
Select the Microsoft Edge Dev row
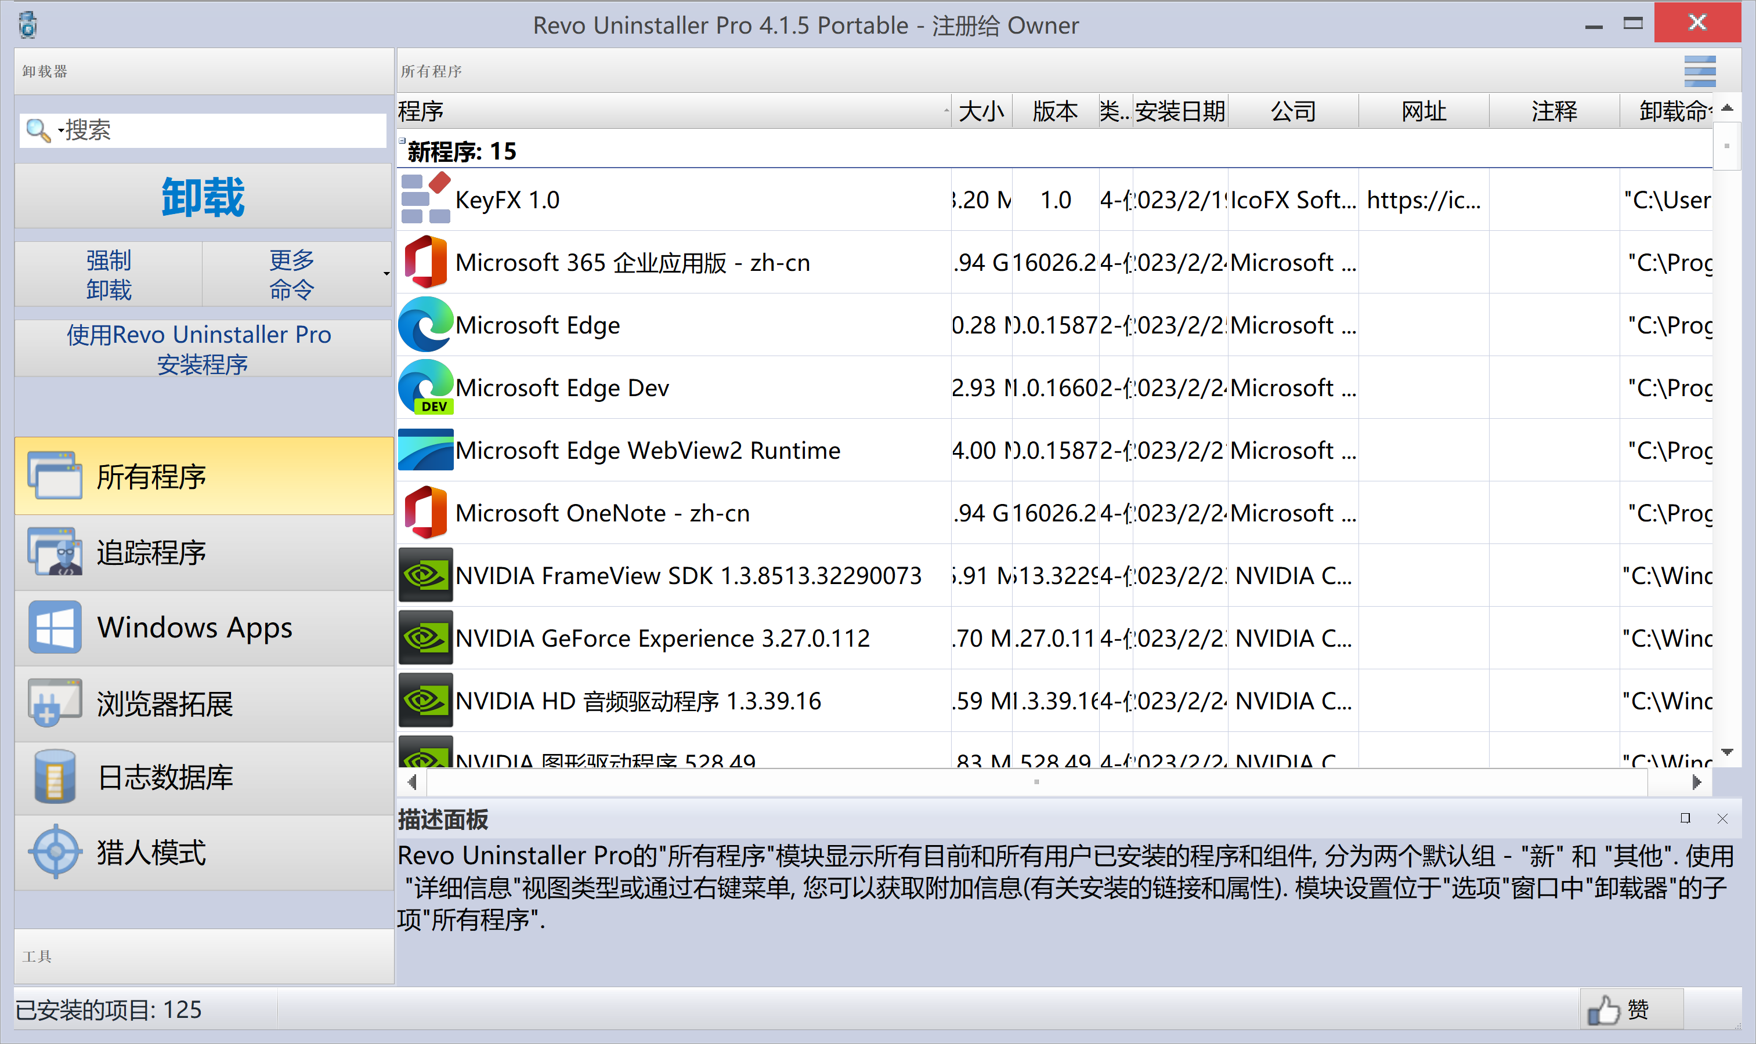(x=1055, y=387)
